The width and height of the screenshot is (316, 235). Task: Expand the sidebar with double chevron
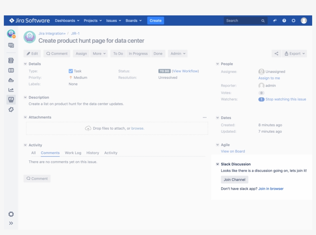click(11, 223)
